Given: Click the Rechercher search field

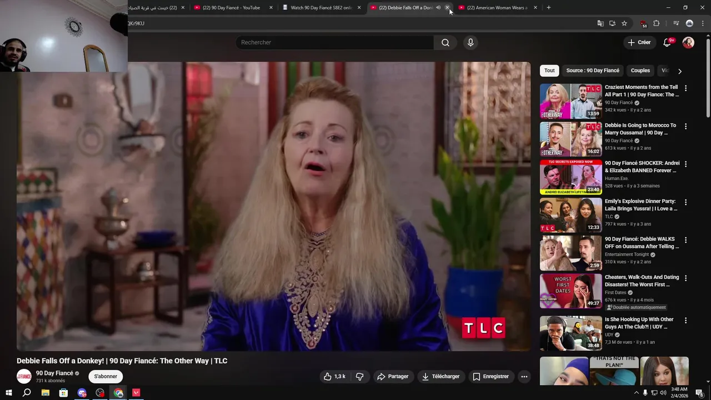Looking at the screenshot, I should [x=334, y=42].
